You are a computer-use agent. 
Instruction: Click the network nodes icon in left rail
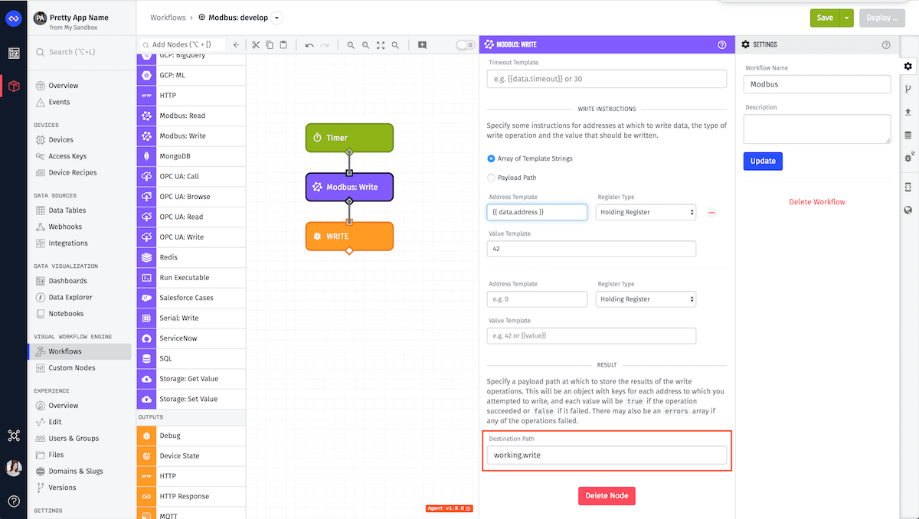point(14,436)
